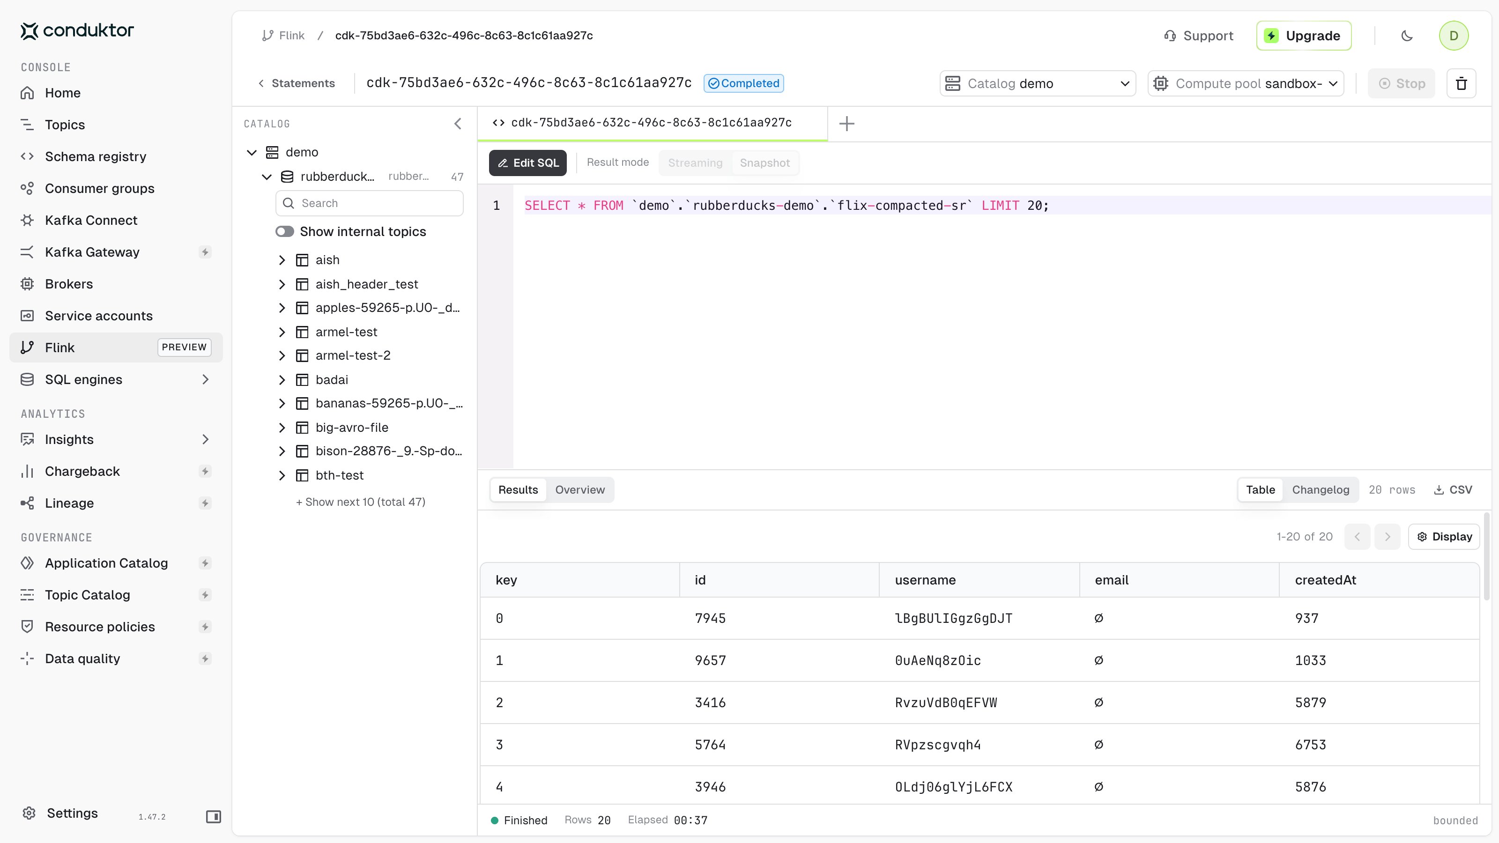This screenshot has width=1499, height=843.
Task: Open the Schema registry icon
Action: [27, 156]
